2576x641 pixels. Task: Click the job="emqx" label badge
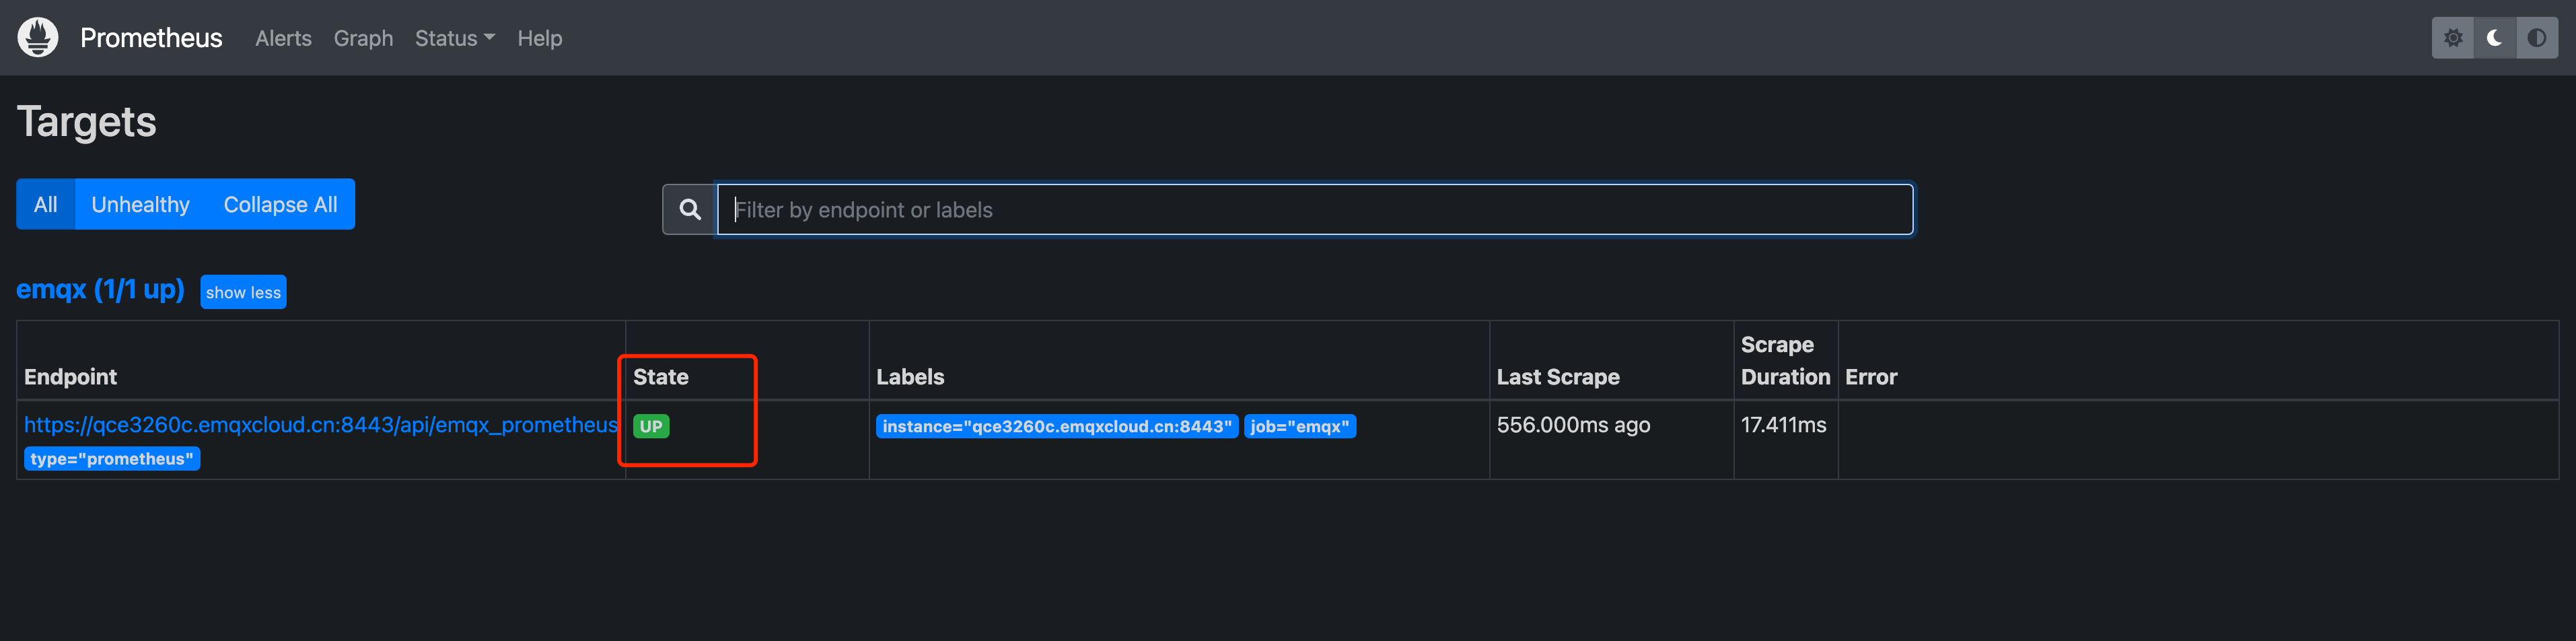[x=1300, y=425]
